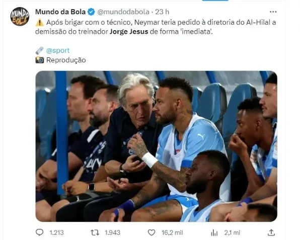Click the blue verified badge icon
The width and height of the screenshot is (300, 240).
(x=91, y=12)
